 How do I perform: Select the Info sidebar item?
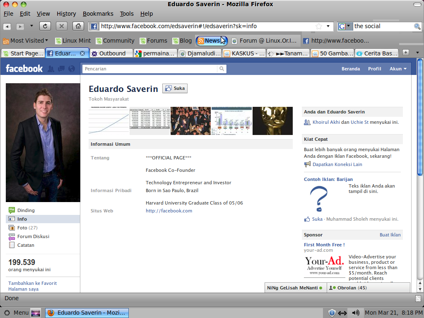pyautogui.click(x=43, y=219)
